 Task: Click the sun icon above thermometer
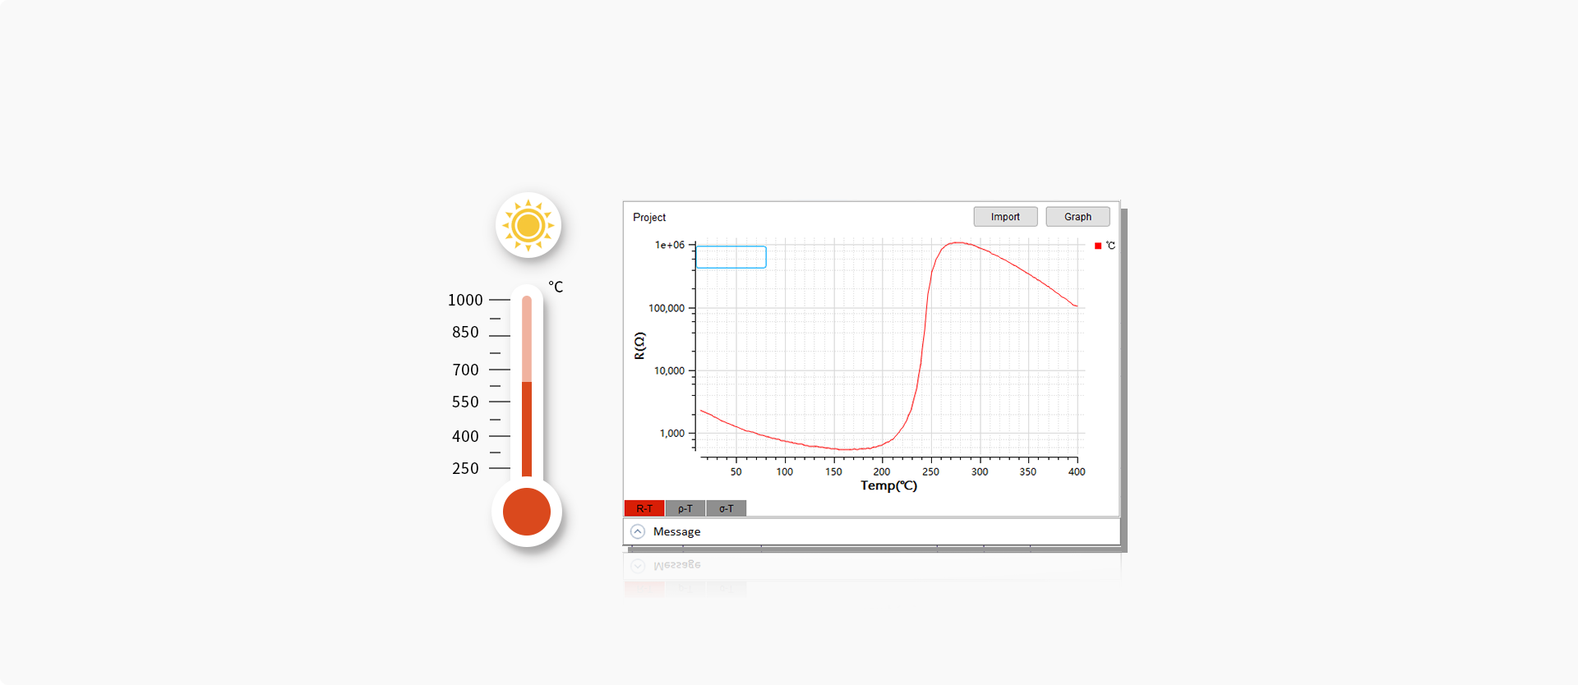coord(528,225)
